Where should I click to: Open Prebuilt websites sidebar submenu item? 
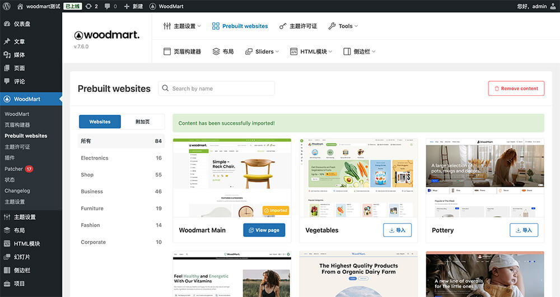tap(26, 136)
